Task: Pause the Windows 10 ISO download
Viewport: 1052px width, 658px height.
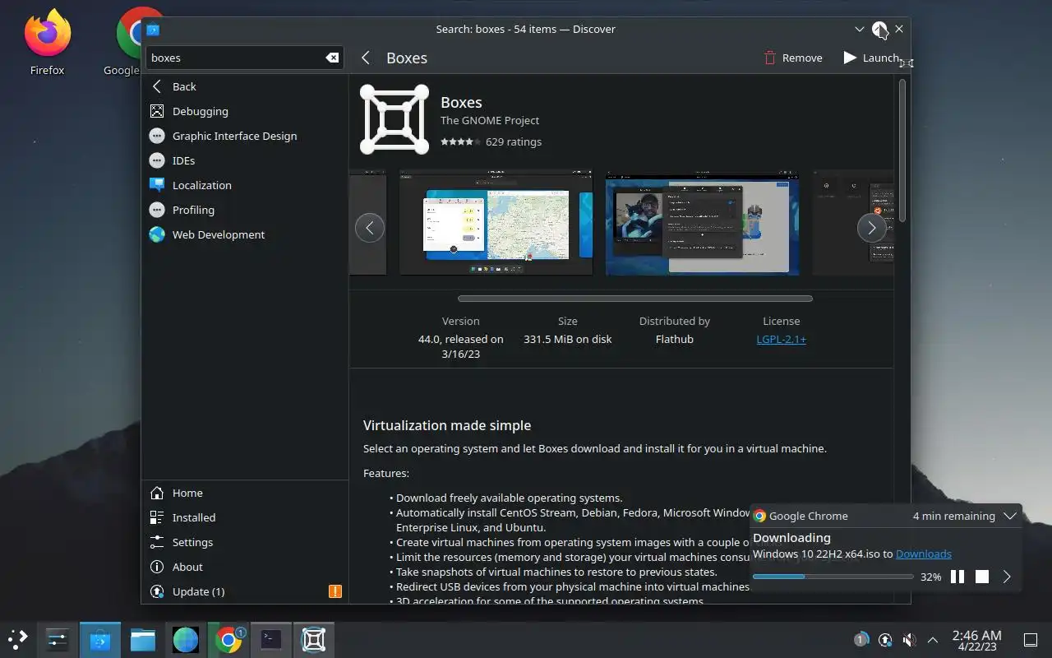Action: pos(957,577)
